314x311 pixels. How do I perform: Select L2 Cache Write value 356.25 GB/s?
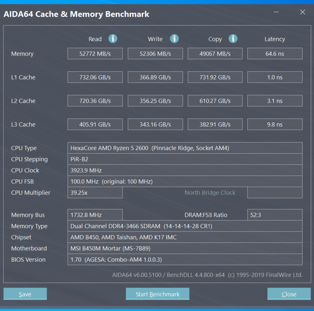[155, 101]
